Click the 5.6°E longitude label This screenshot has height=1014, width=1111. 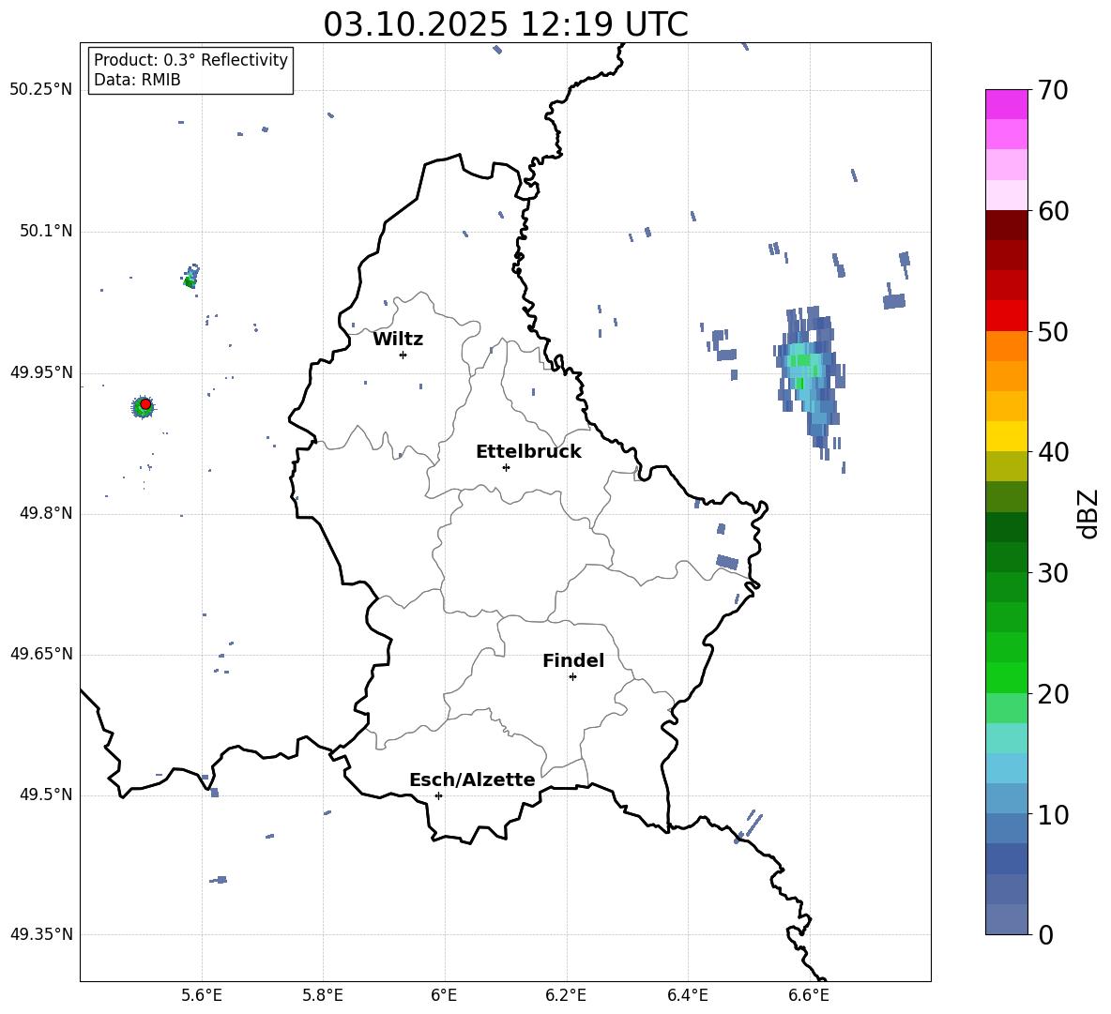[x=202, y=996]
